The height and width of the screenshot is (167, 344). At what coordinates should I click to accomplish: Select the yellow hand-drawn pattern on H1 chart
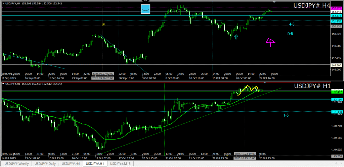[x=248, y=89]
